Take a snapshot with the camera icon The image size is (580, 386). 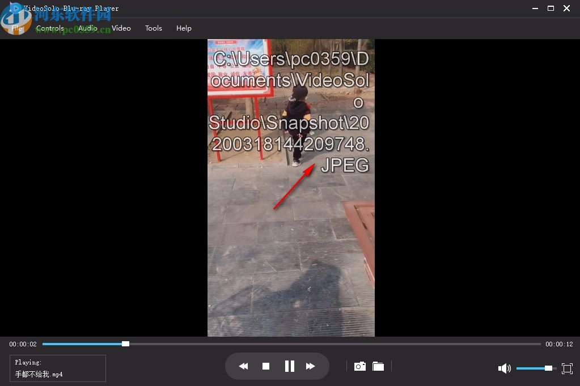coord(359,366)
